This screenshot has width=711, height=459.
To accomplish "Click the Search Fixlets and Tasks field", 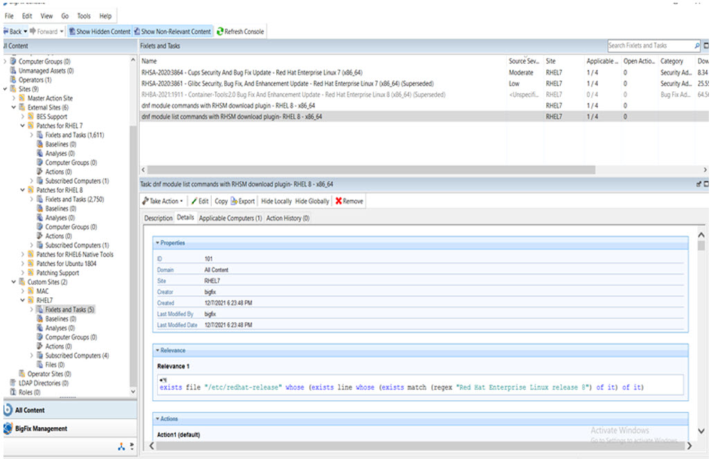I will [649, 46].
